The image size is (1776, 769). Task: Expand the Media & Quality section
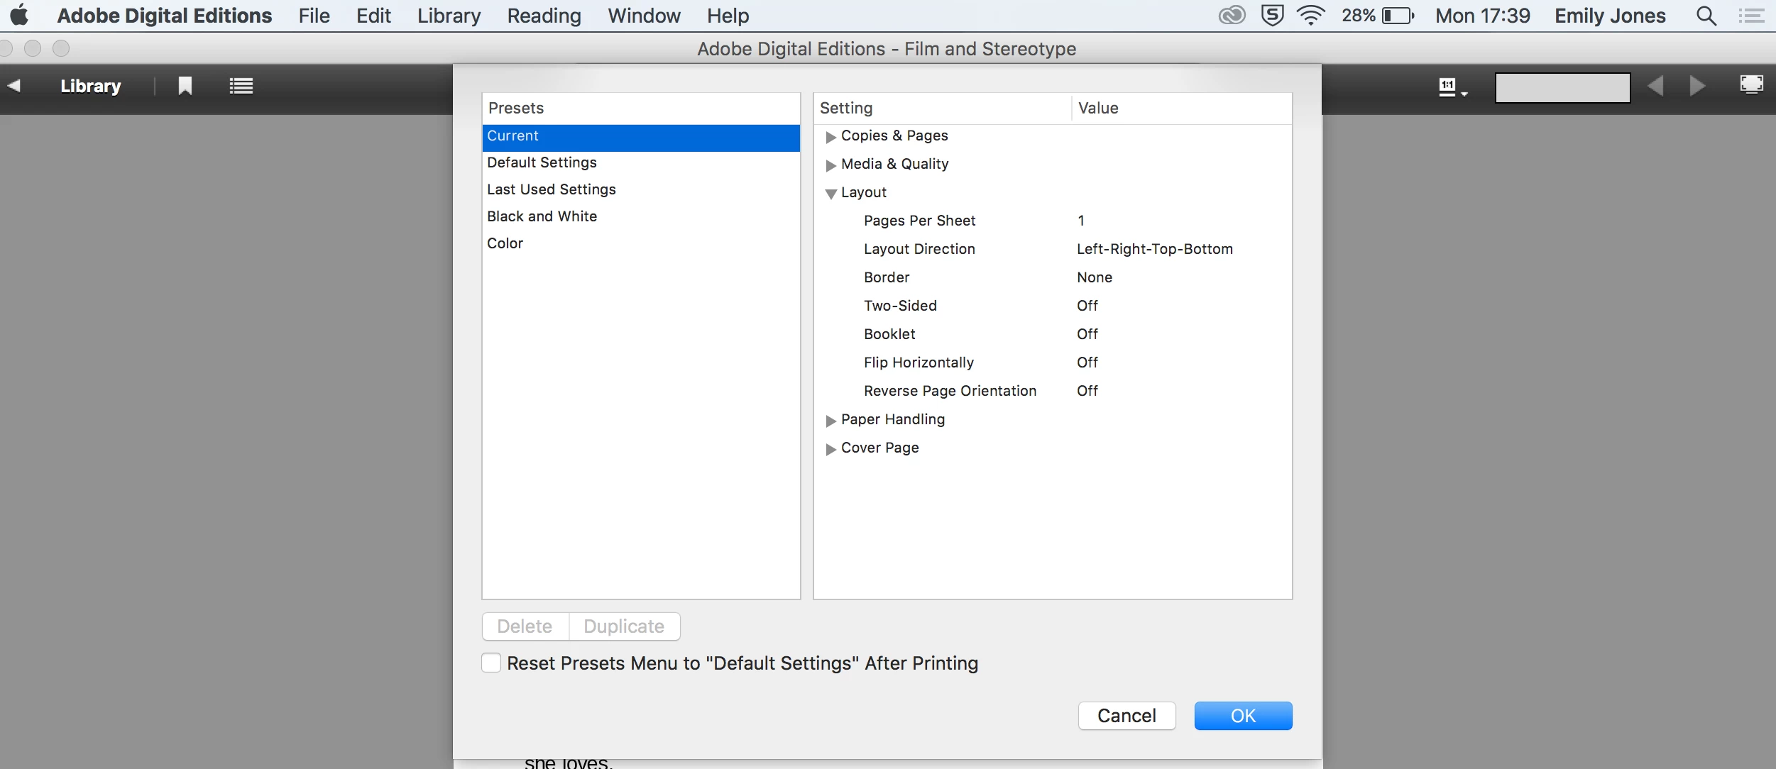coord(831,165)
